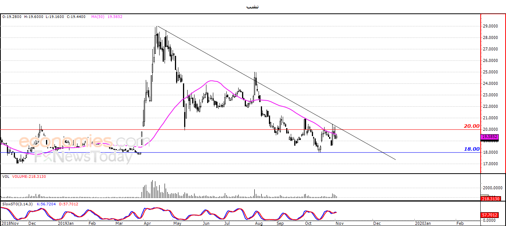Screen dimensions: 506x226
Task: Click the magenta "19.5852" tag on price axis
Action: 490,137
